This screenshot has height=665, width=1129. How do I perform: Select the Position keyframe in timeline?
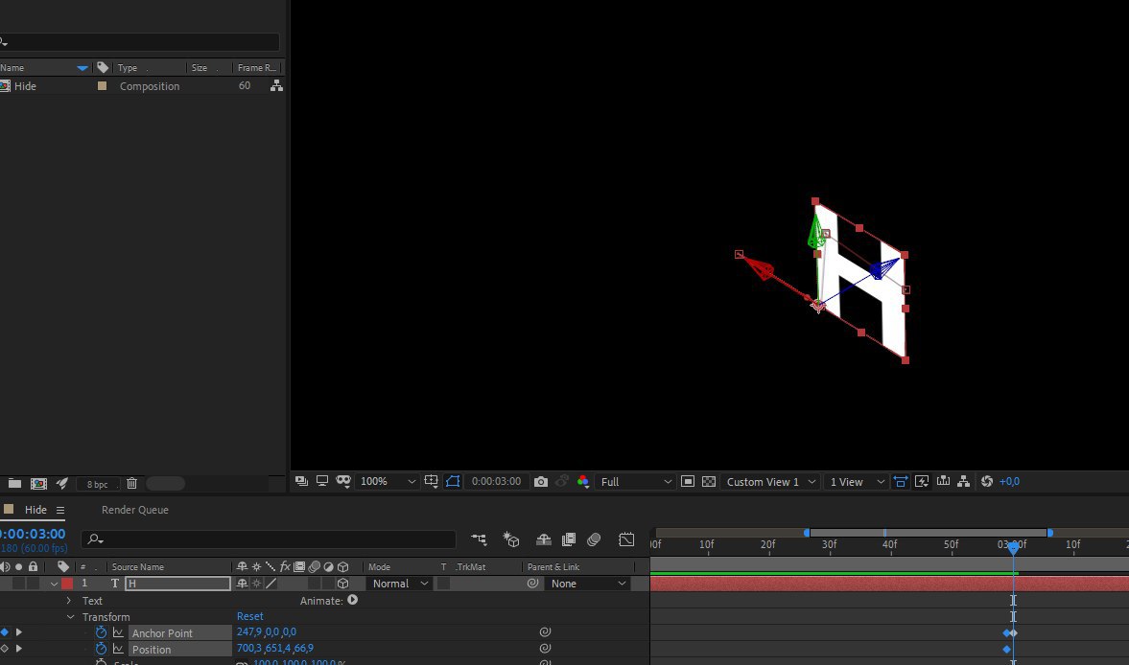1006,649
